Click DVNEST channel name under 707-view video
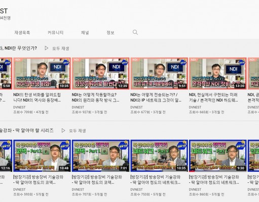This screenshot has width=259, height=202. tap(78, 189)
